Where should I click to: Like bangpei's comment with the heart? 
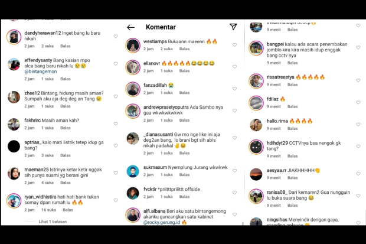358,47
